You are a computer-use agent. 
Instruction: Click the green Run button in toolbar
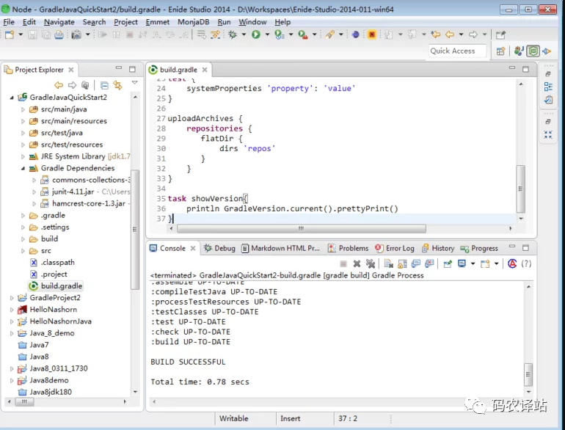click(x=256, y=34)
